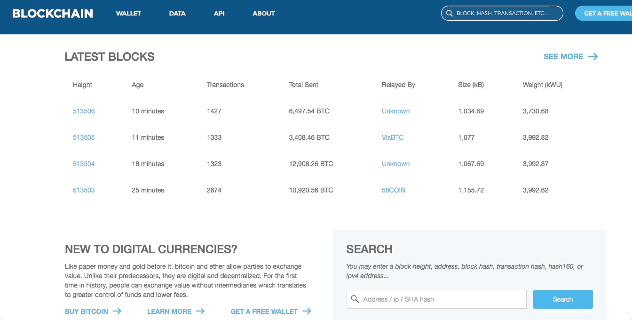Click the Transactions column header
Viewport: 632px width, 320px height.
225,85
